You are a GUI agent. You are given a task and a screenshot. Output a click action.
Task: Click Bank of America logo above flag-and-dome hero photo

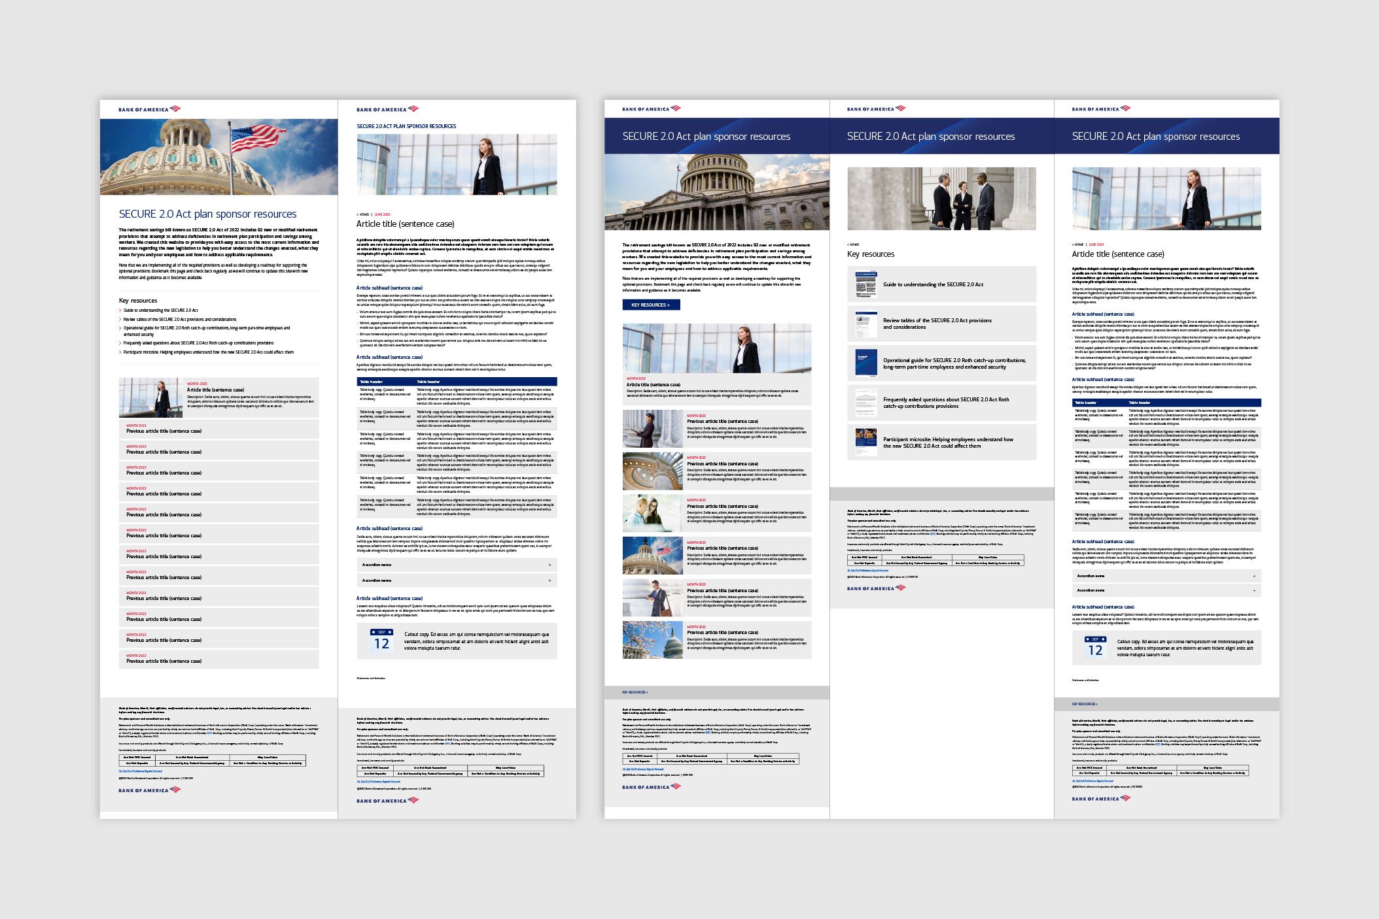coord(149,109)
